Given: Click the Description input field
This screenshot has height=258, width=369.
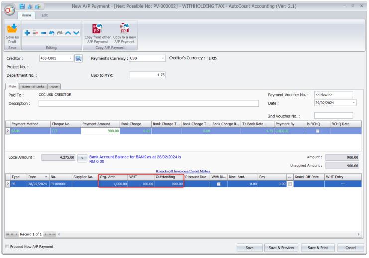Looking at the screenshot, I should 149,103.
